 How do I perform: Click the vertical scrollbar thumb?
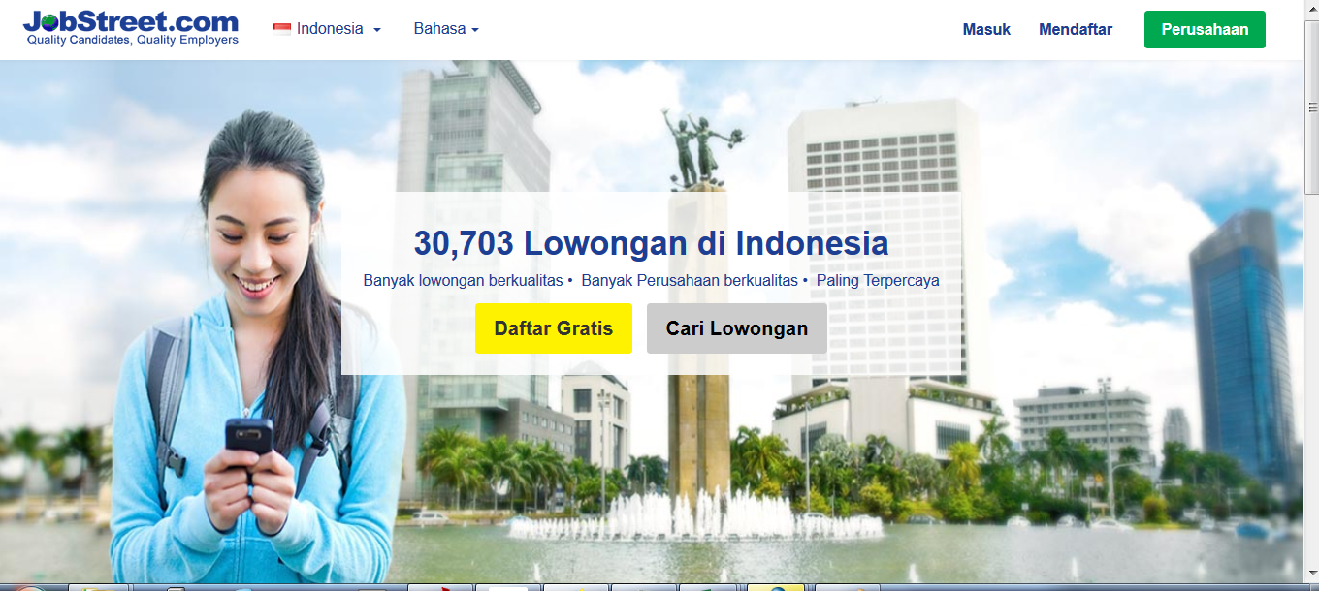click(x=1311, y=107)
